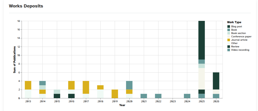Select the 'Book' legend label

point(234,30)
